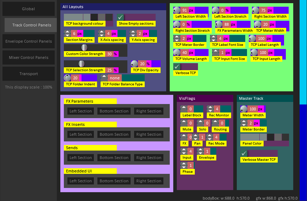This screenshot has height=201, width=307.
Task: Click the Left Section Width knob
Action: pyautogui.click(x=177, y=10)
